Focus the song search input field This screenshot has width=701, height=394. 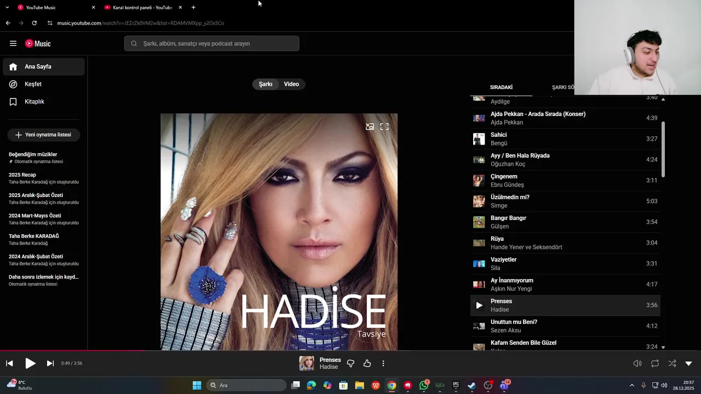[x=211, y=44]
